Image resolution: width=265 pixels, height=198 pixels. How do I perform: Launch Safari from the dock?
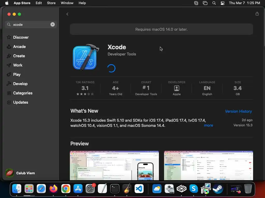(x=41, y=188)
